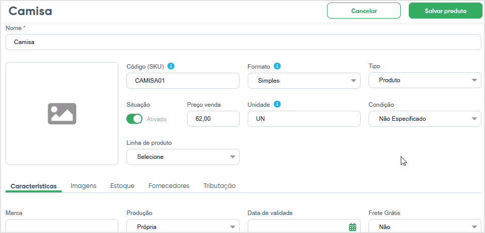The image size is (485, 233).
Task: Click the Formato info icon
Action: [x=277, y=66]
